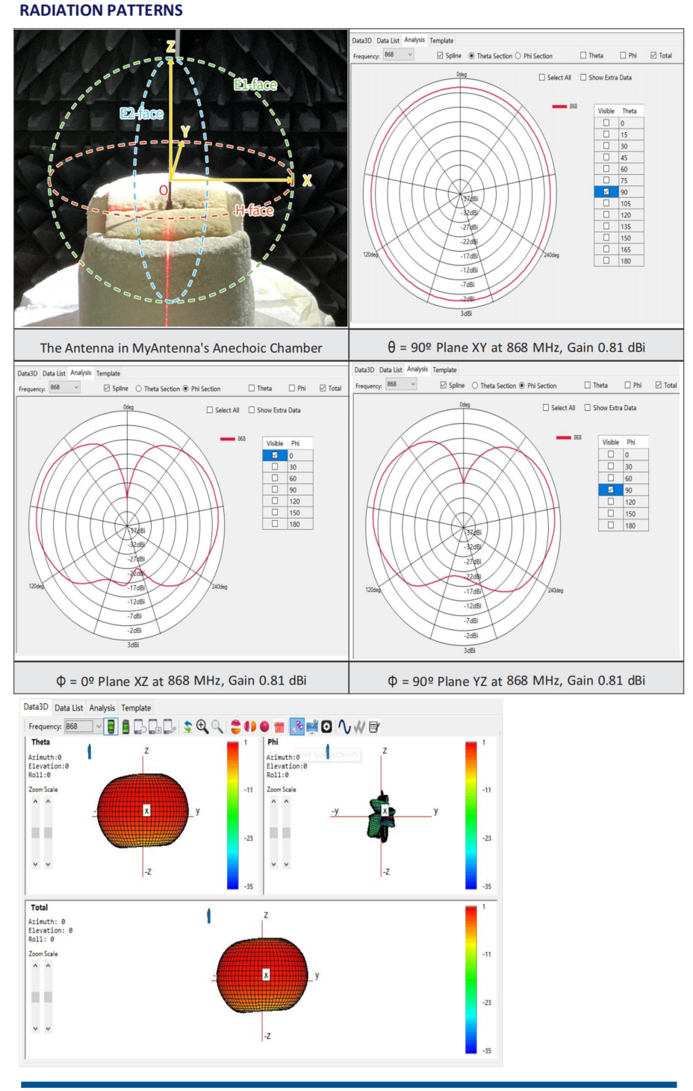This screenshot has width=693, height=1091.
Task: Select the orange split-sphere view icon
Action: pos(250,726)
